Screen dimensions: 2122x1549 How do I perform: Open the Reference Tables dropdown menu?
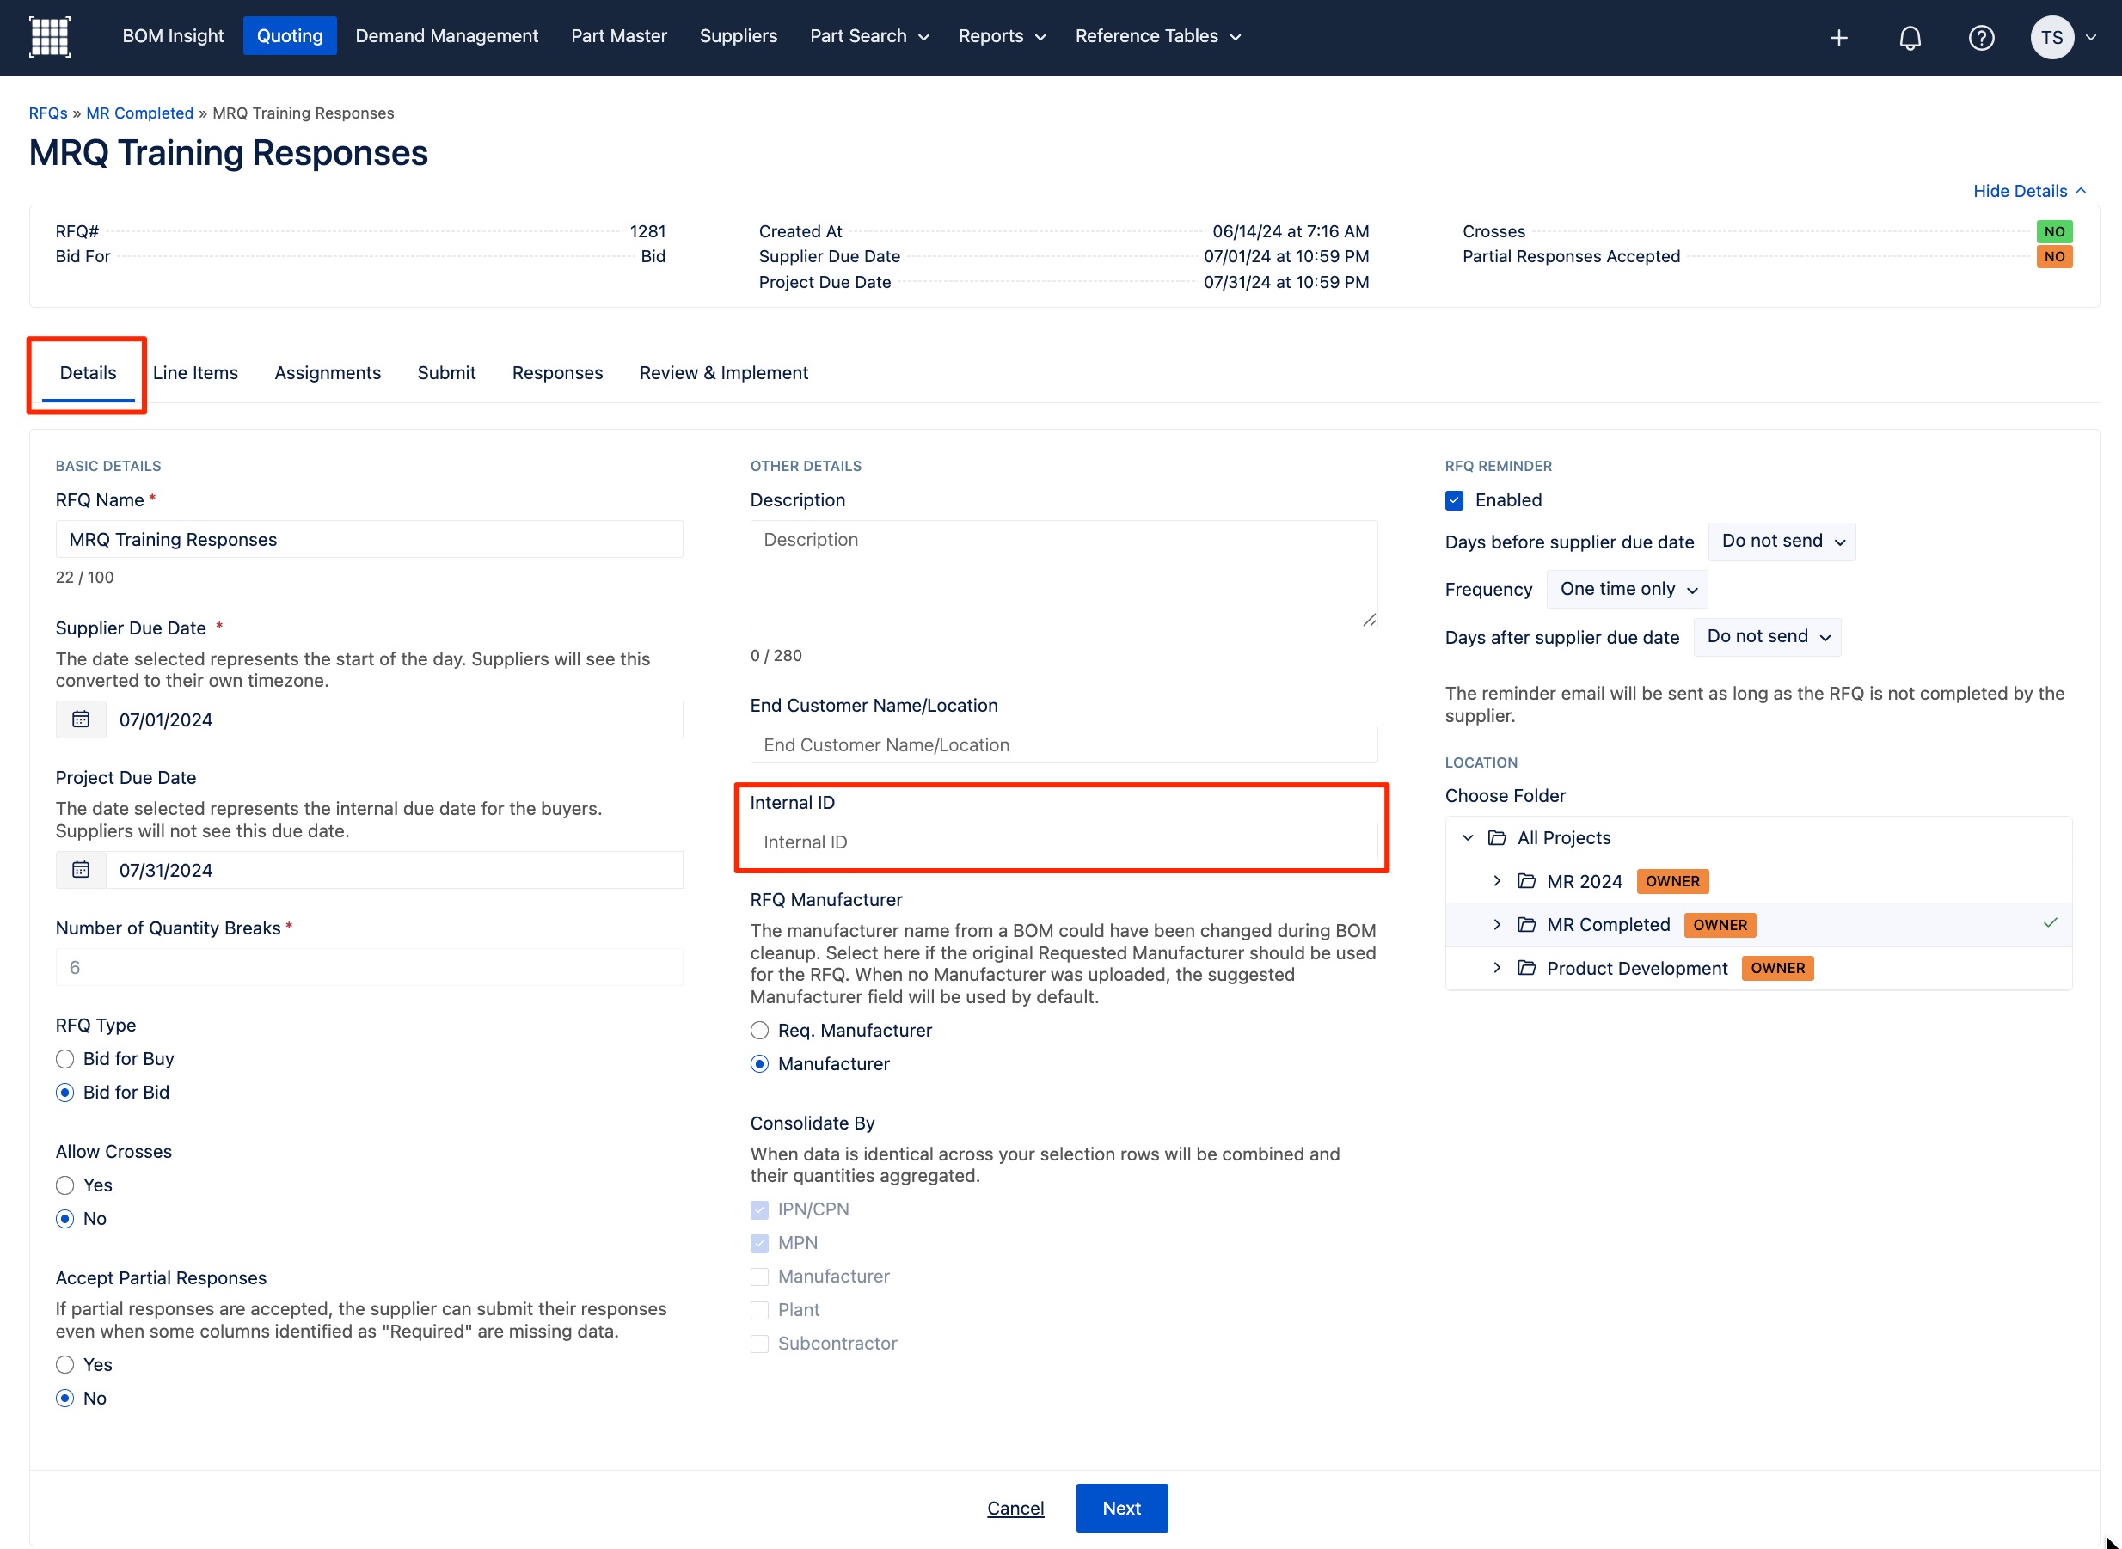pos(1157,35)
